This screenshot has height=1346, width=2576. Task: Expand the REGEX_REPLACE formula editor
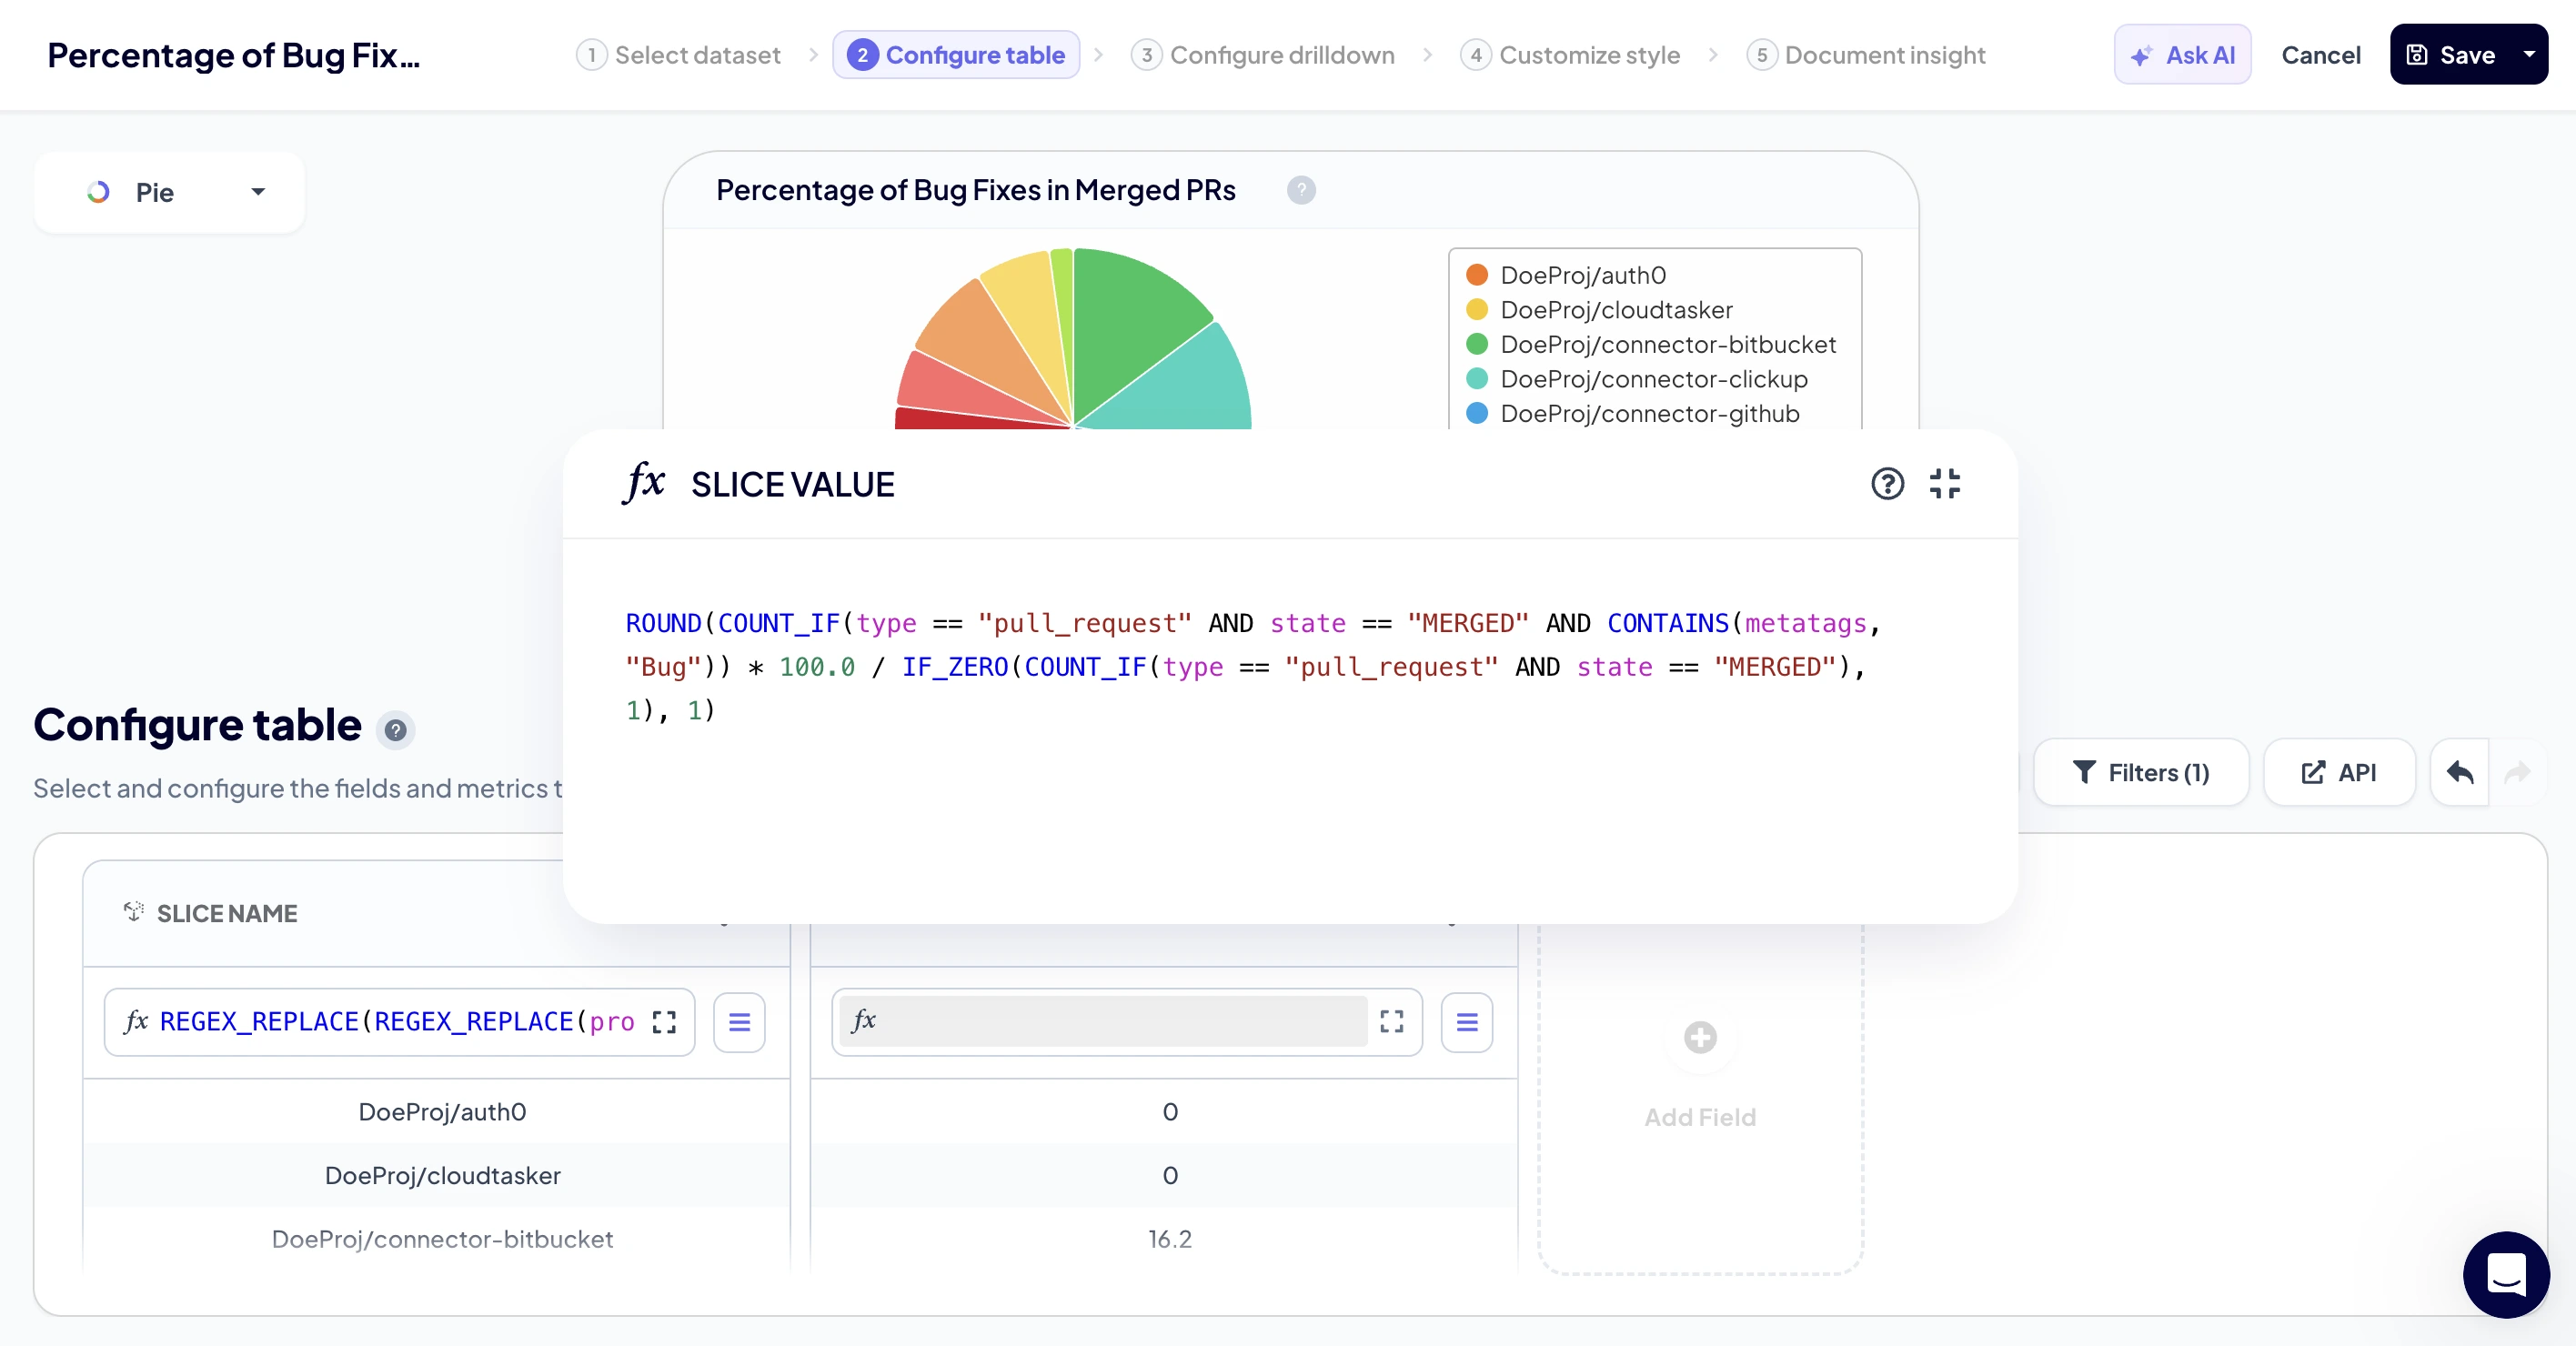point(664,1021)
